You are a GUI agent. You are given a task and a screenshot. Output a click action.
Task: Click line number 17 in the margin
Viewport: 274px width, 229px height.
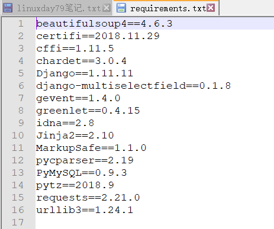pyautogui.click(x=18, y=222)
